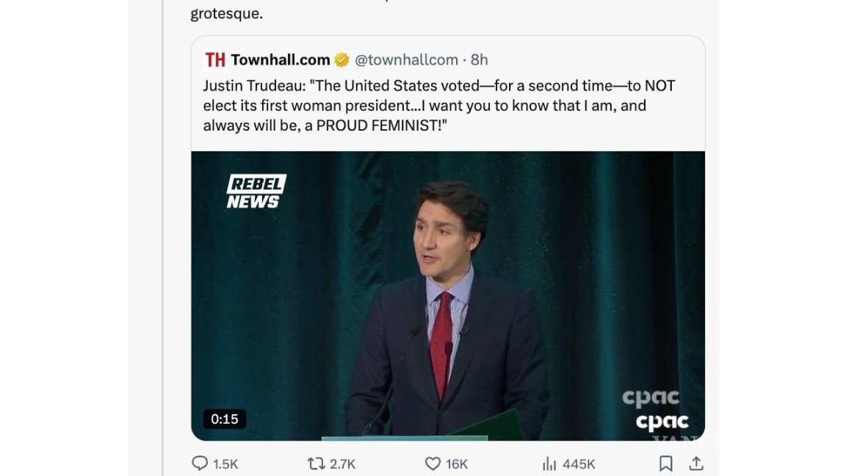Share the tweet using the upload arrow icon

[698, 464]
